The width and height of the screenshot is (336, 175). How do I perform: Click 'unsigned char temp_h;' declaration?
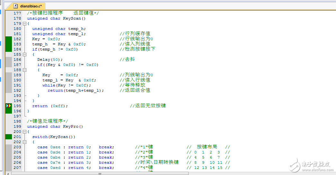click(x=59, y=29)
